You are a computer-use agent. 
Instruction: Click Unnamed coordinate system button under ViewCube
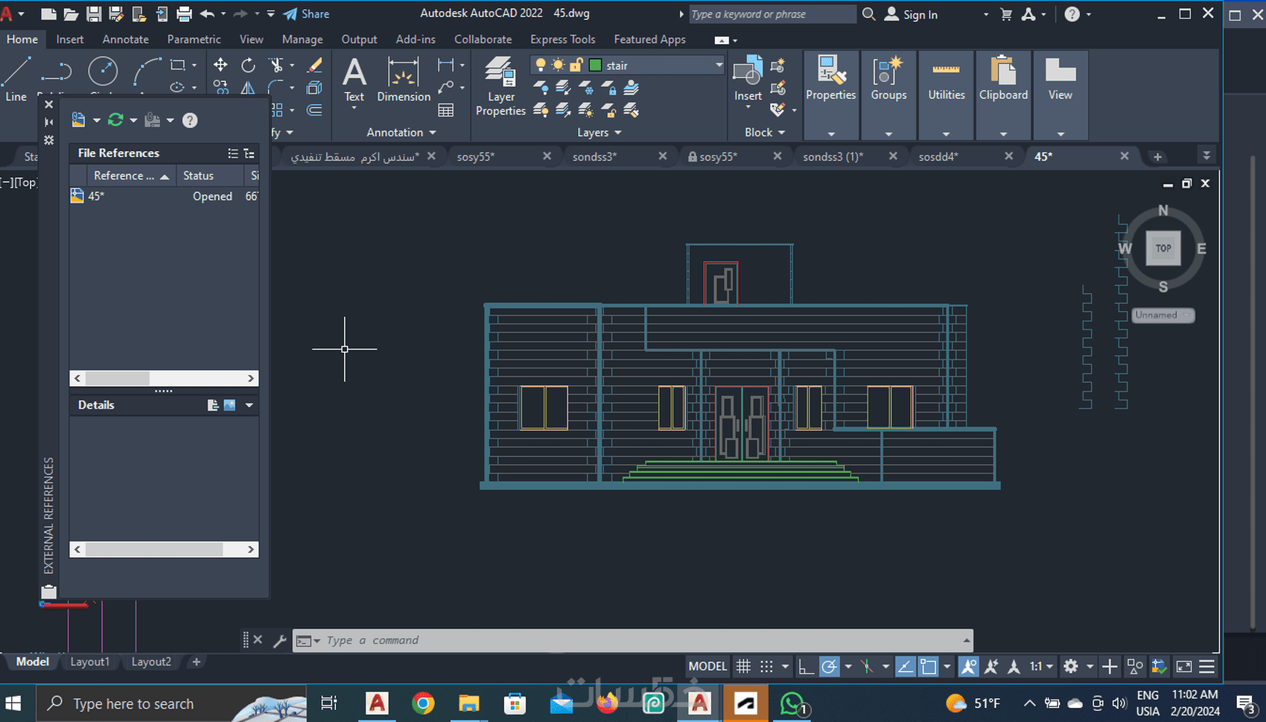coord(1163,316)
